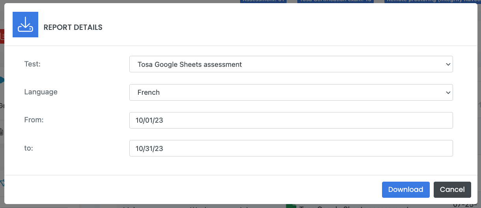
Task: Click the "to:" field label
Action: (x=29, y=148)
